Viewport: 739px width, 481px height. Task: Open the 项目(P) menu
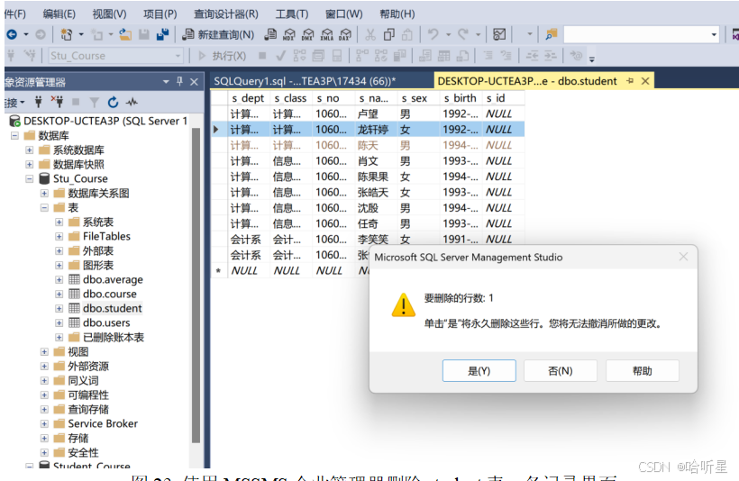pyautogui.click(x=160, y=14)
